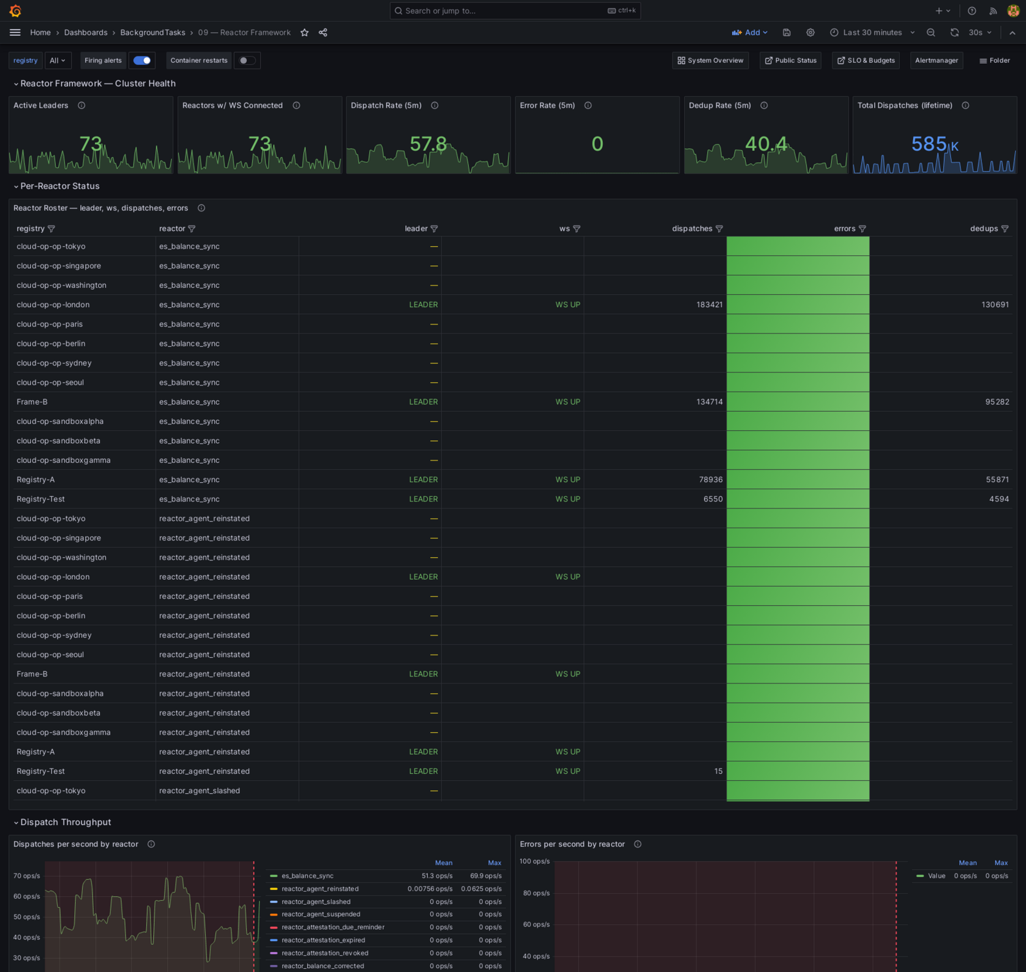This screenshot has height=972, width=1026.
Task: Open the user profile avatar
Action: coord(1014,11)
